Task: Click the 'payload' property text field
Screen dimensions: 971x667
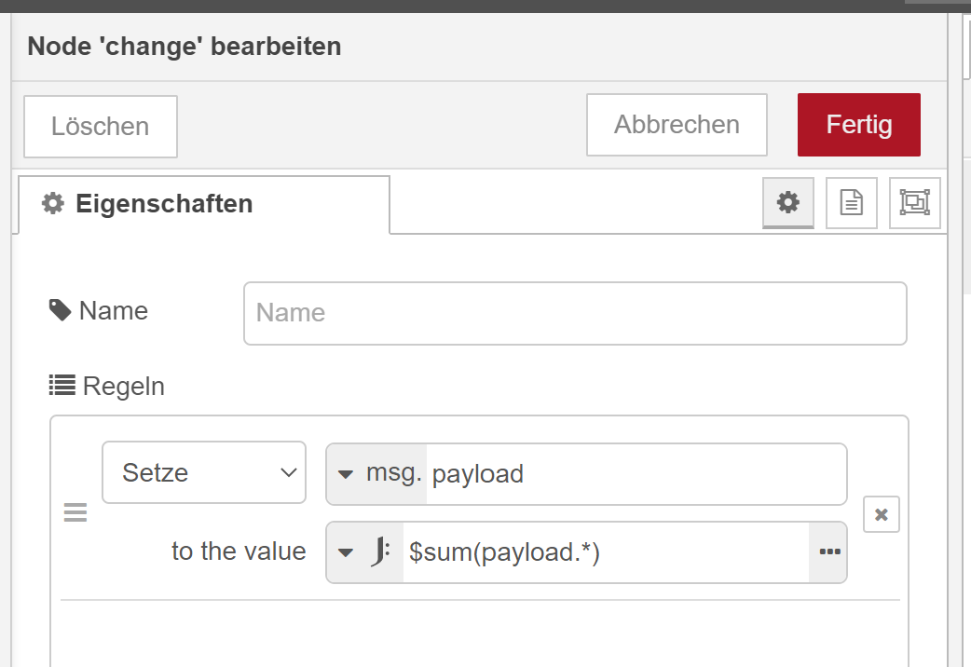Action: point(636,474)
